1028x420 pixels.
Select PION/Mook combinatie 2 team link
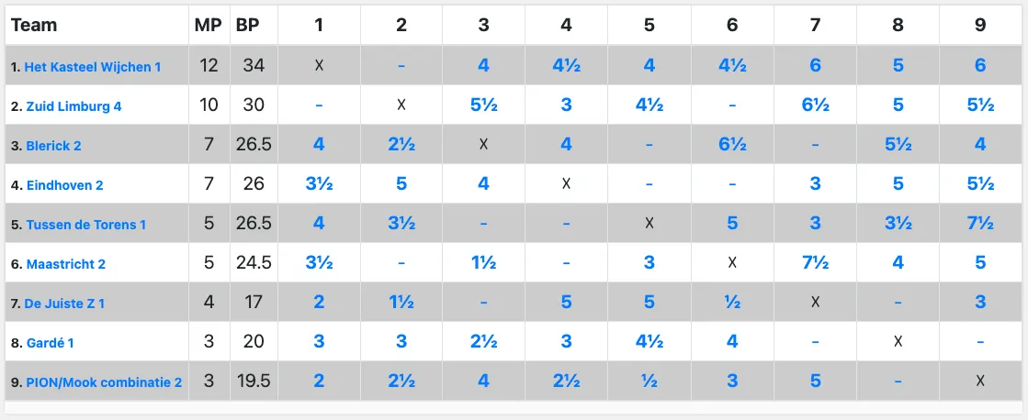(x=104, y=382)
